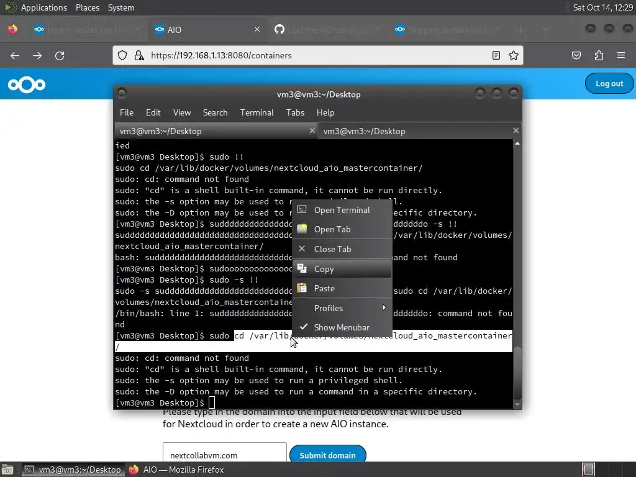Viewport: 636px width, 477px height.
Task: Open the Places menu
Action: (x=87, y=7)
